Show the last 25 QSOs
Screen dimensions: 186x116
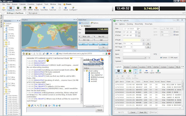[x=135, y=72]
